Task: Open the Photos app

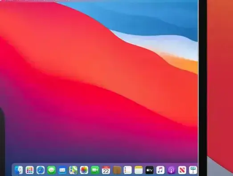Action: click(84, 170)
